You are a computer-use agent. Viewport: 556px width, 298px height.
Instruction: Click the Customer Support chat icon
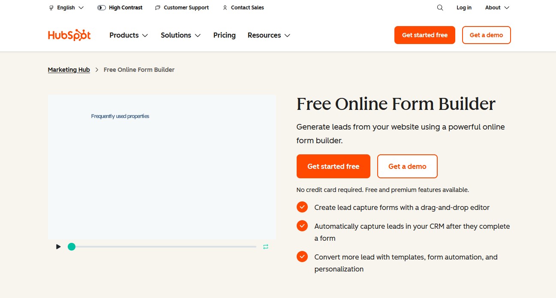coord(158,8)
